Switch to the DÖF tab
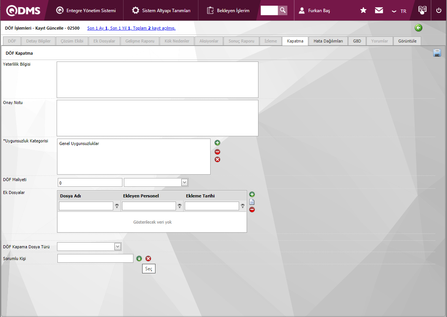This screenshot has height=317, width=447. pyautogui.click(x=12, y=41)
